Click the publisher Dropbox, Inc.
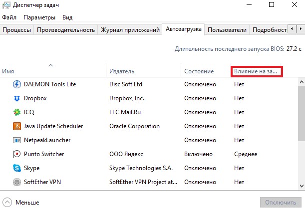The width and height of the screenshot is (305, 214). click(127, 98)
